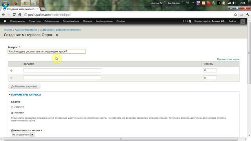
Task: Click the vertical page scrollbar
Action: tap(249, 53)
